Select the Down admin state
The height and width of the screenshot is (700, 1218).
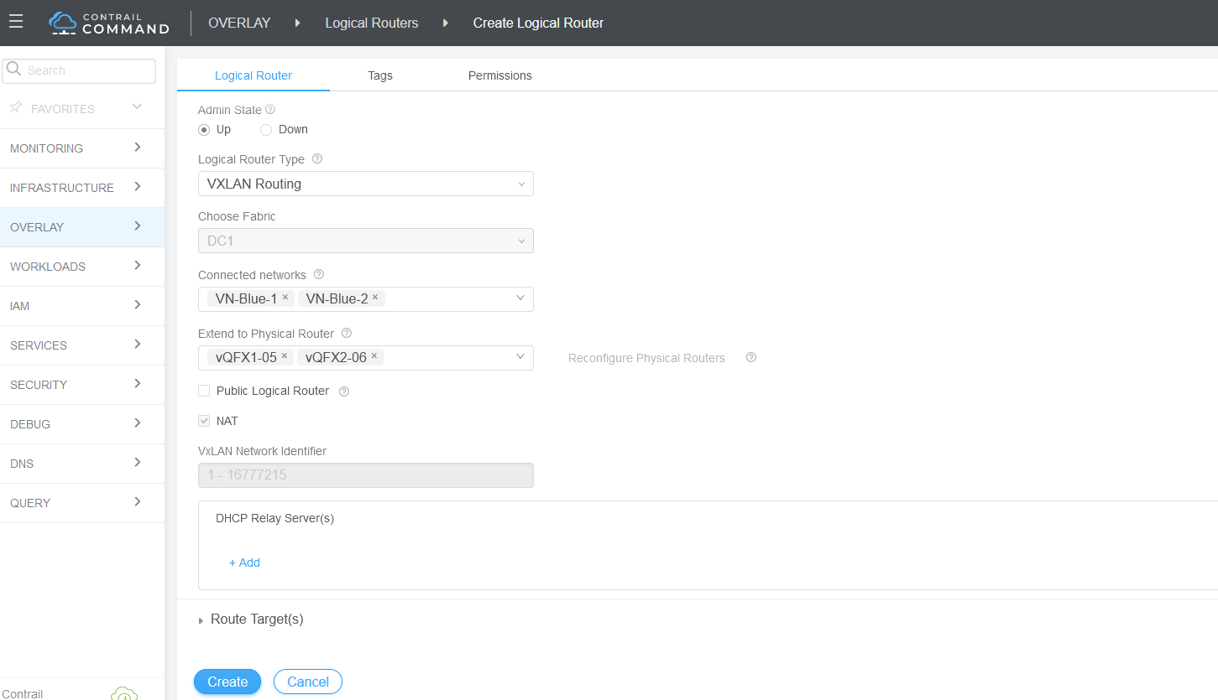point(266,130)
